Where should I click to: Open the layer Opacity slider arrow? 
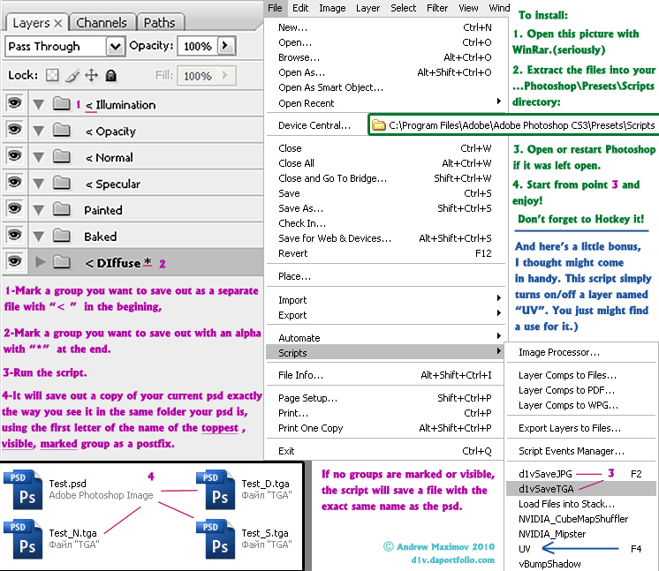[227, 46]
